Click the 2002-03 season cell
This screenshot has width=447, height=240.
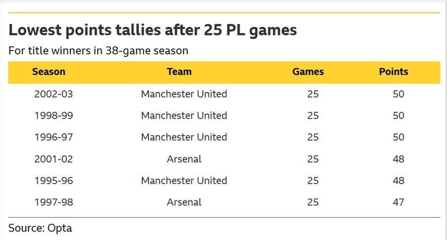[x=53, y=94]
